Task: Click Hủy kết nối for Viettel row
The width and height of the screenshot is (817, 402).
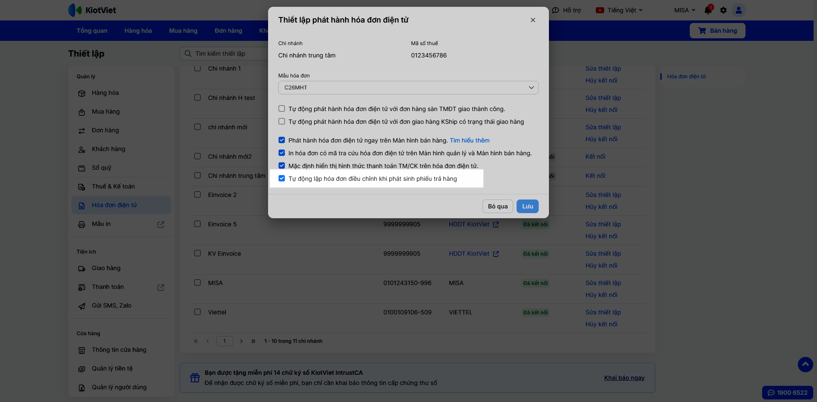Action: 601,324
